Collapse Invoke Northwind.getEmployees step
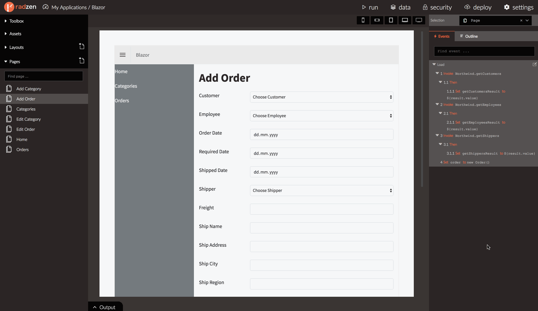538x311 pixels. click(x=437, y=104)
